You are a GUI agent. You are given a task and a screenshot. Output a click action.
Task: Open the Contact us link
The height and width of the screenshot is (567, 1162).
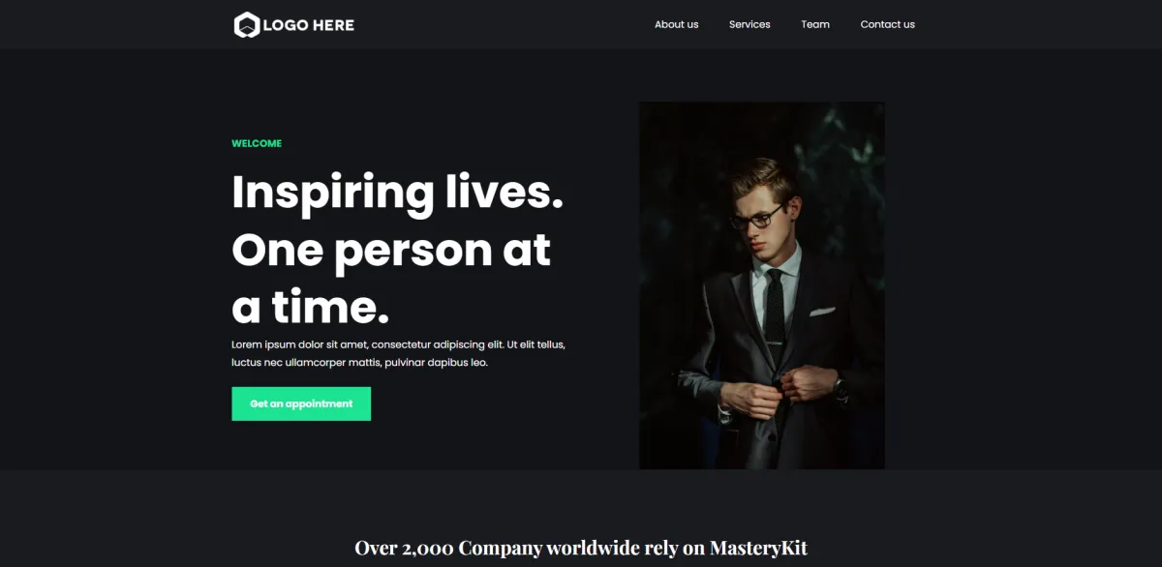click(887, 24)
